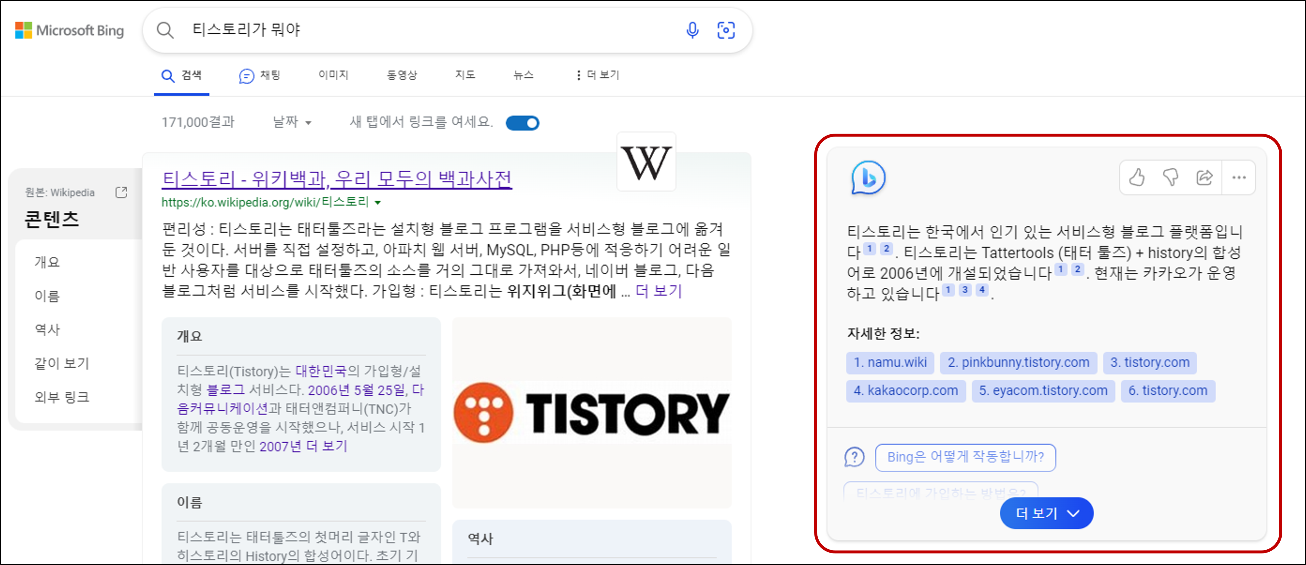Jump to 개요 in contents sidebar
This screenshot has height=565, width=1306.
[47, 262]
